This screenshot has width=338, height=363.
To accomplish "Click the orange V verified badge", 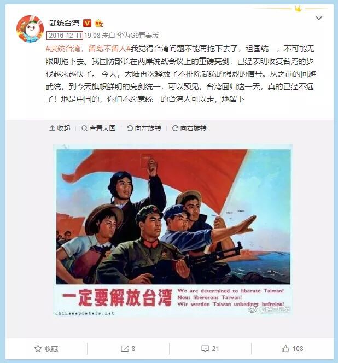I will (x=87, y=23).
